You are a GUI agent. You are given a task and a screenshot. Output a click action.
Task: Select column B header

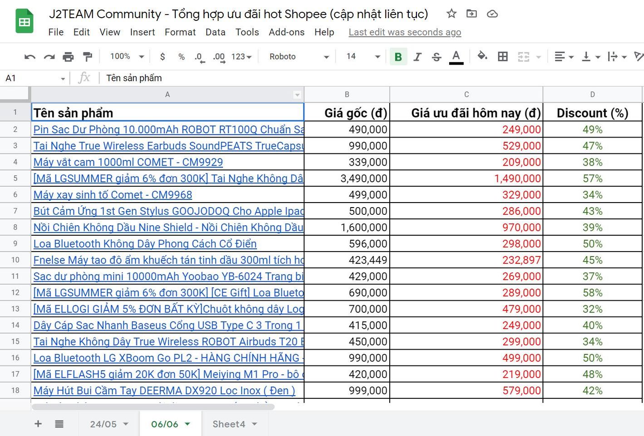click(347, 94)
